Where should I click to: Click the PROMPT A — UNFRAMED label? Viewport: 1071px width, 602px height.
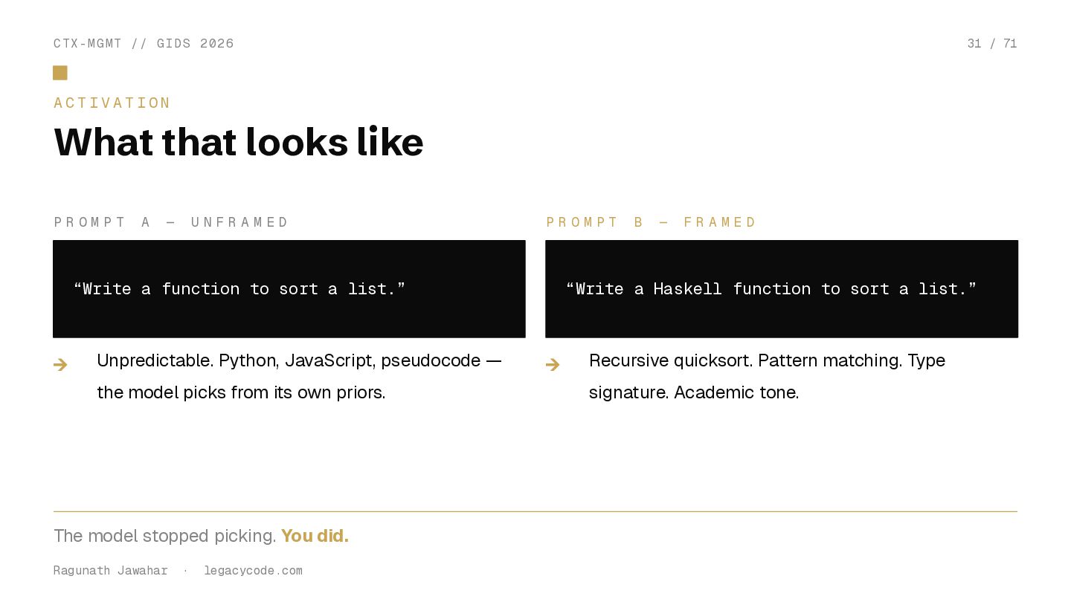tap(171, 222)
